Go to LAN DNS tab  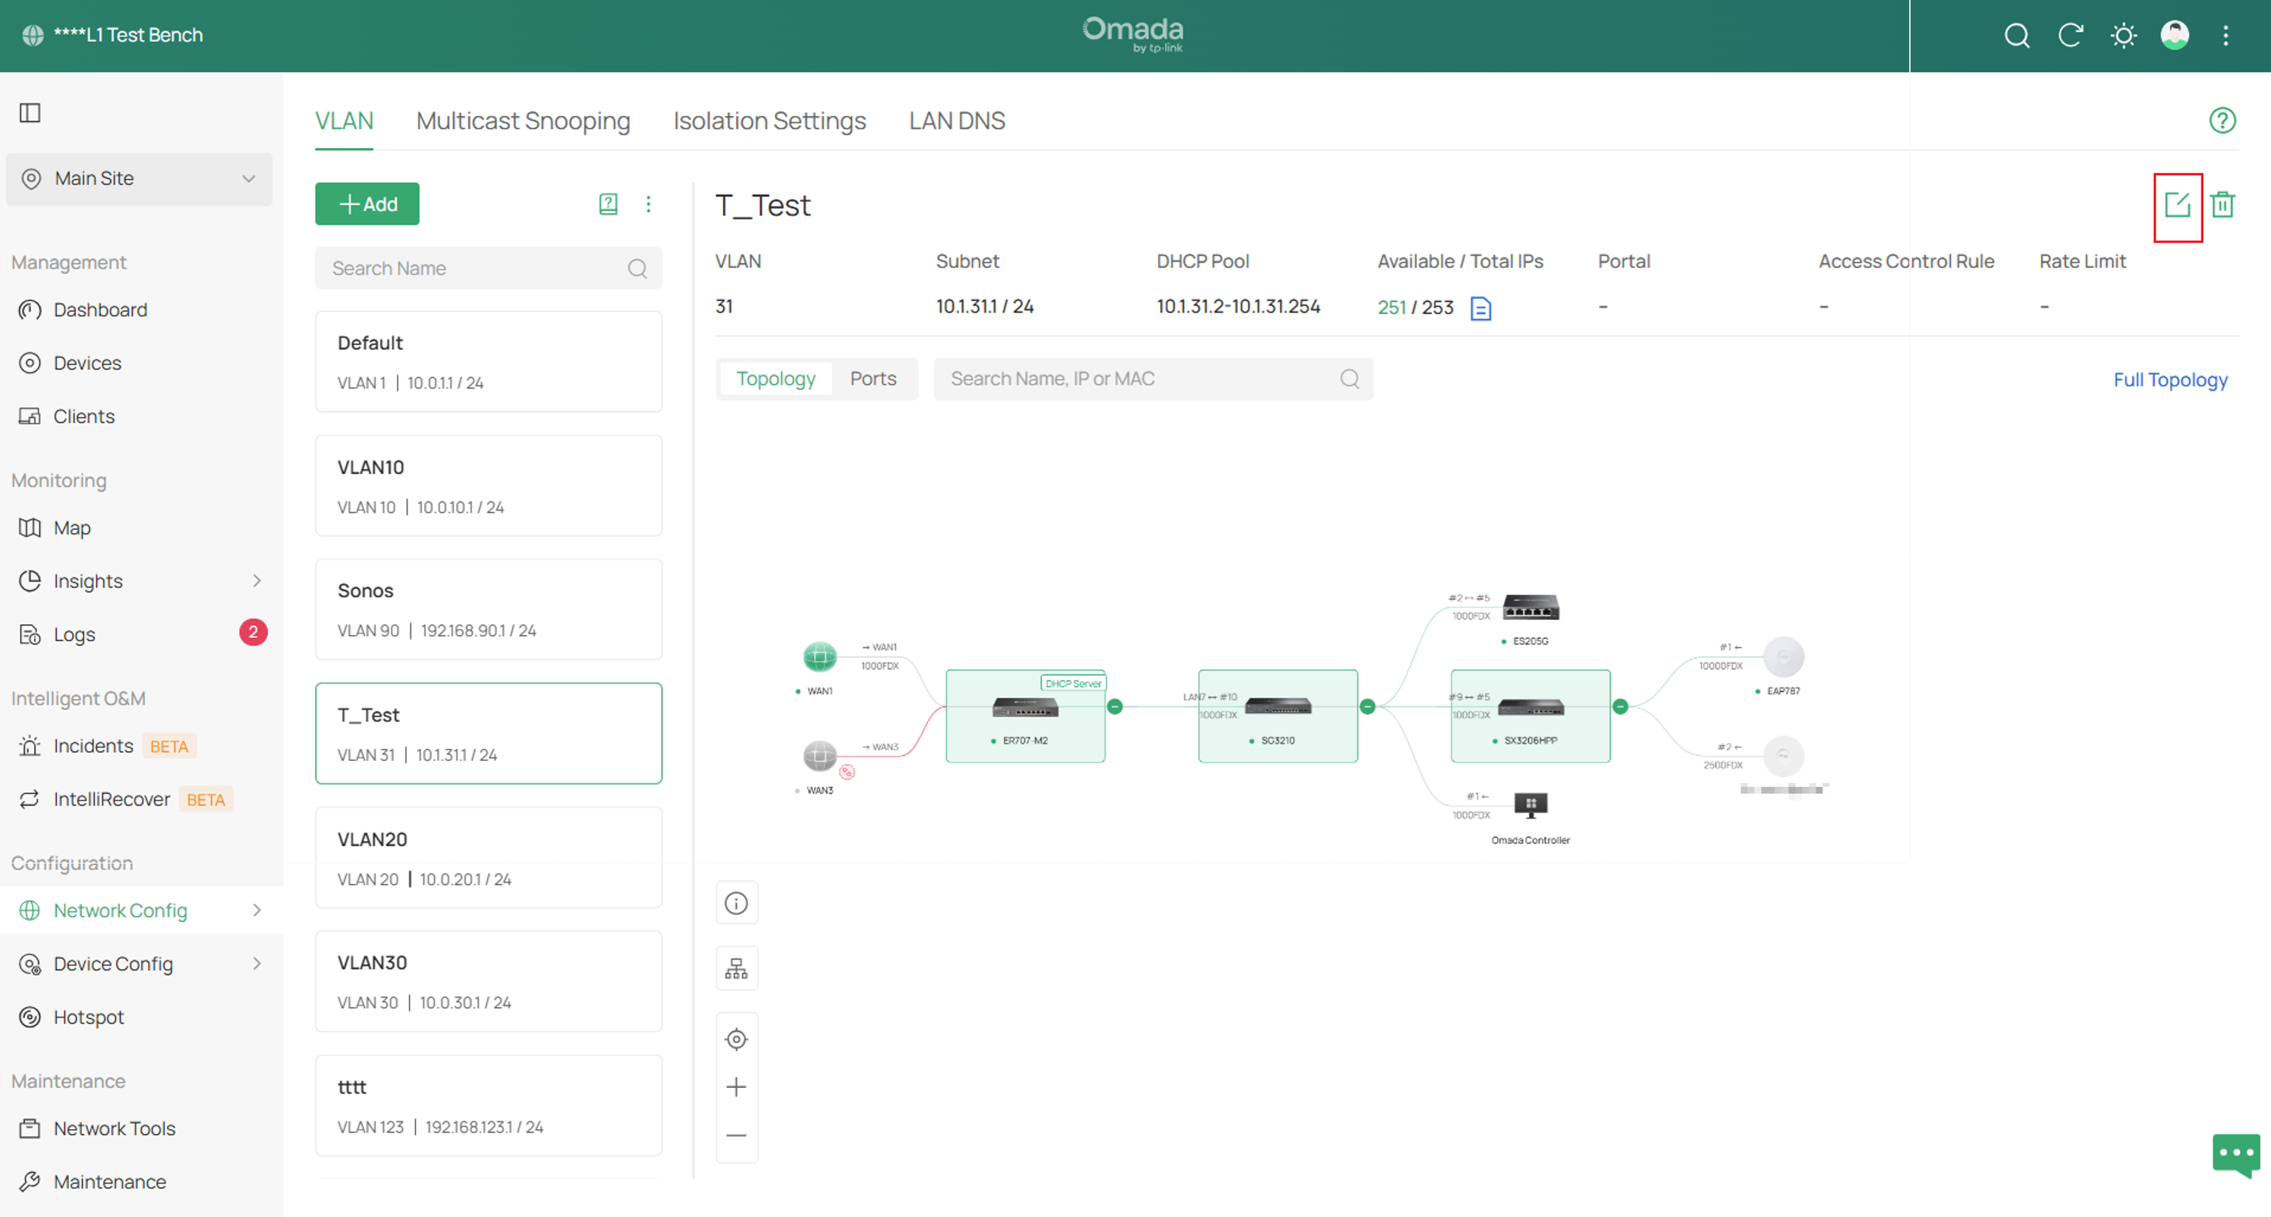[957, 121]
